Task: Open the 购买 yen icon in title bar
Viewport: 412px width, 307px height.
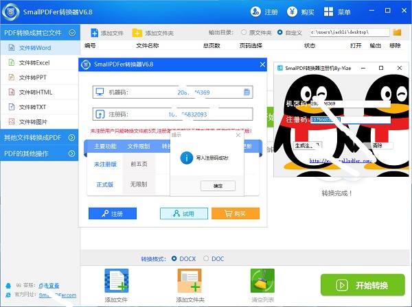Action: click(x=292, y=12)
